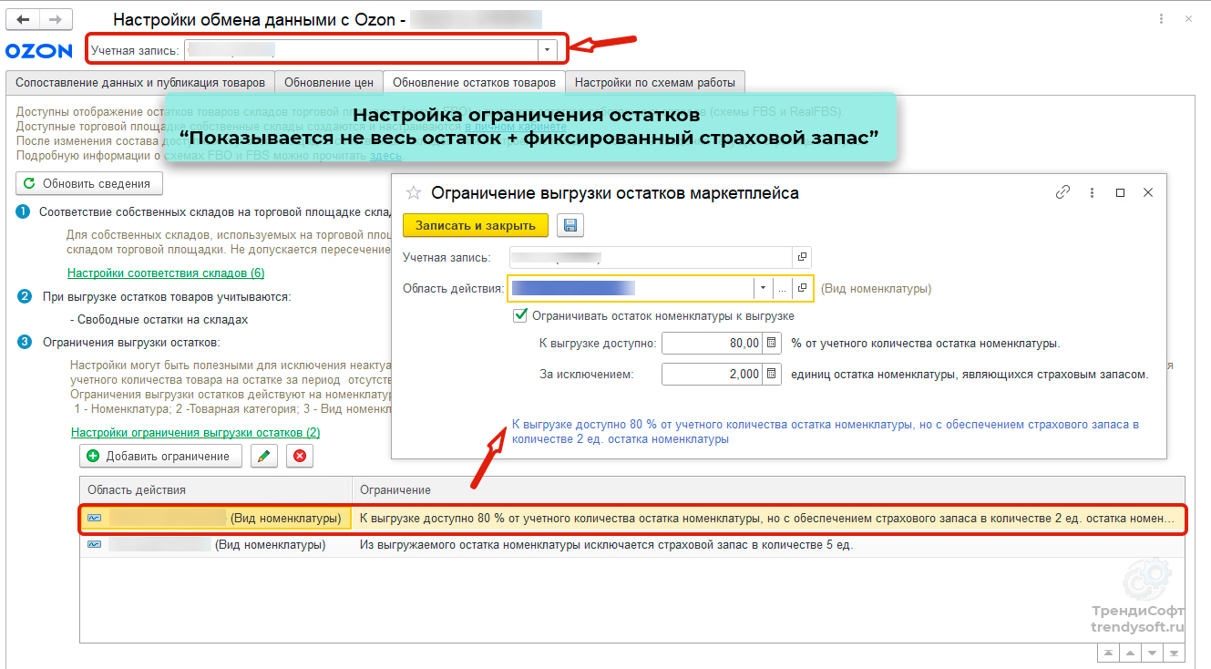Move up one row with list arrow

point(1131,654)
